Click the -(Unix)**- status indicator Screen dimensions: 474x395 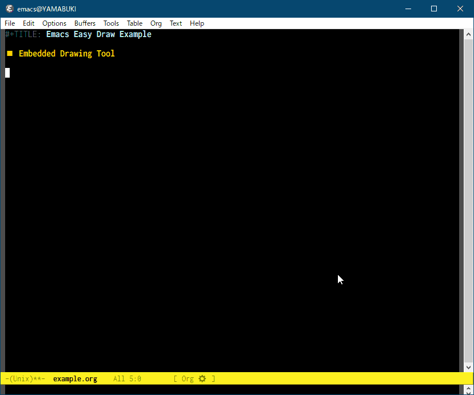coord(25,378)
